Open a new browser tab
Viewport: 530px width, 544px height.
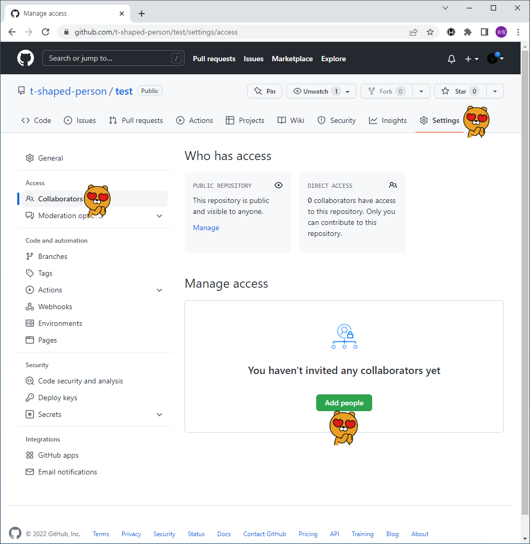[142, 14]
